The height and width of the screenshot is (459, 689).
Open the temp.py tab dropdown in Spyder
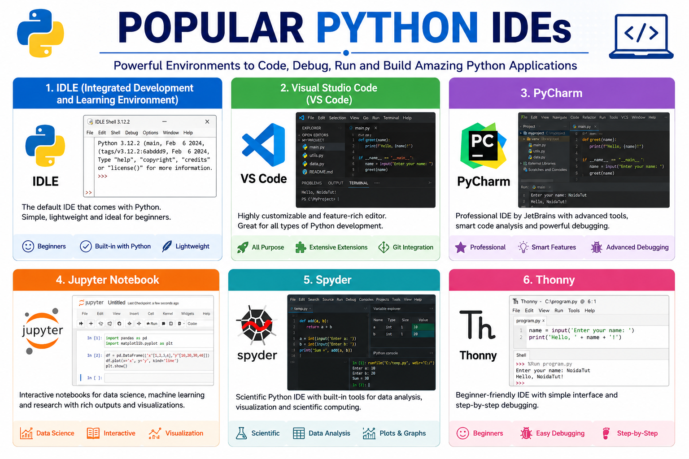(310, 309)
